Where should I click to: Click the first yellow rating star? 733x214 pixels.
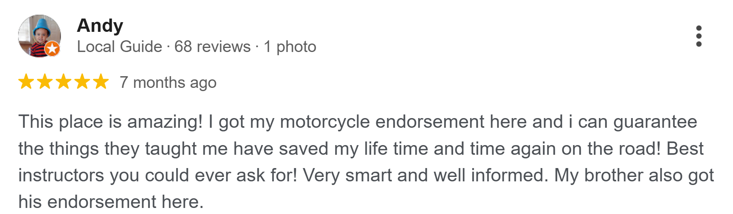point(26,82)
